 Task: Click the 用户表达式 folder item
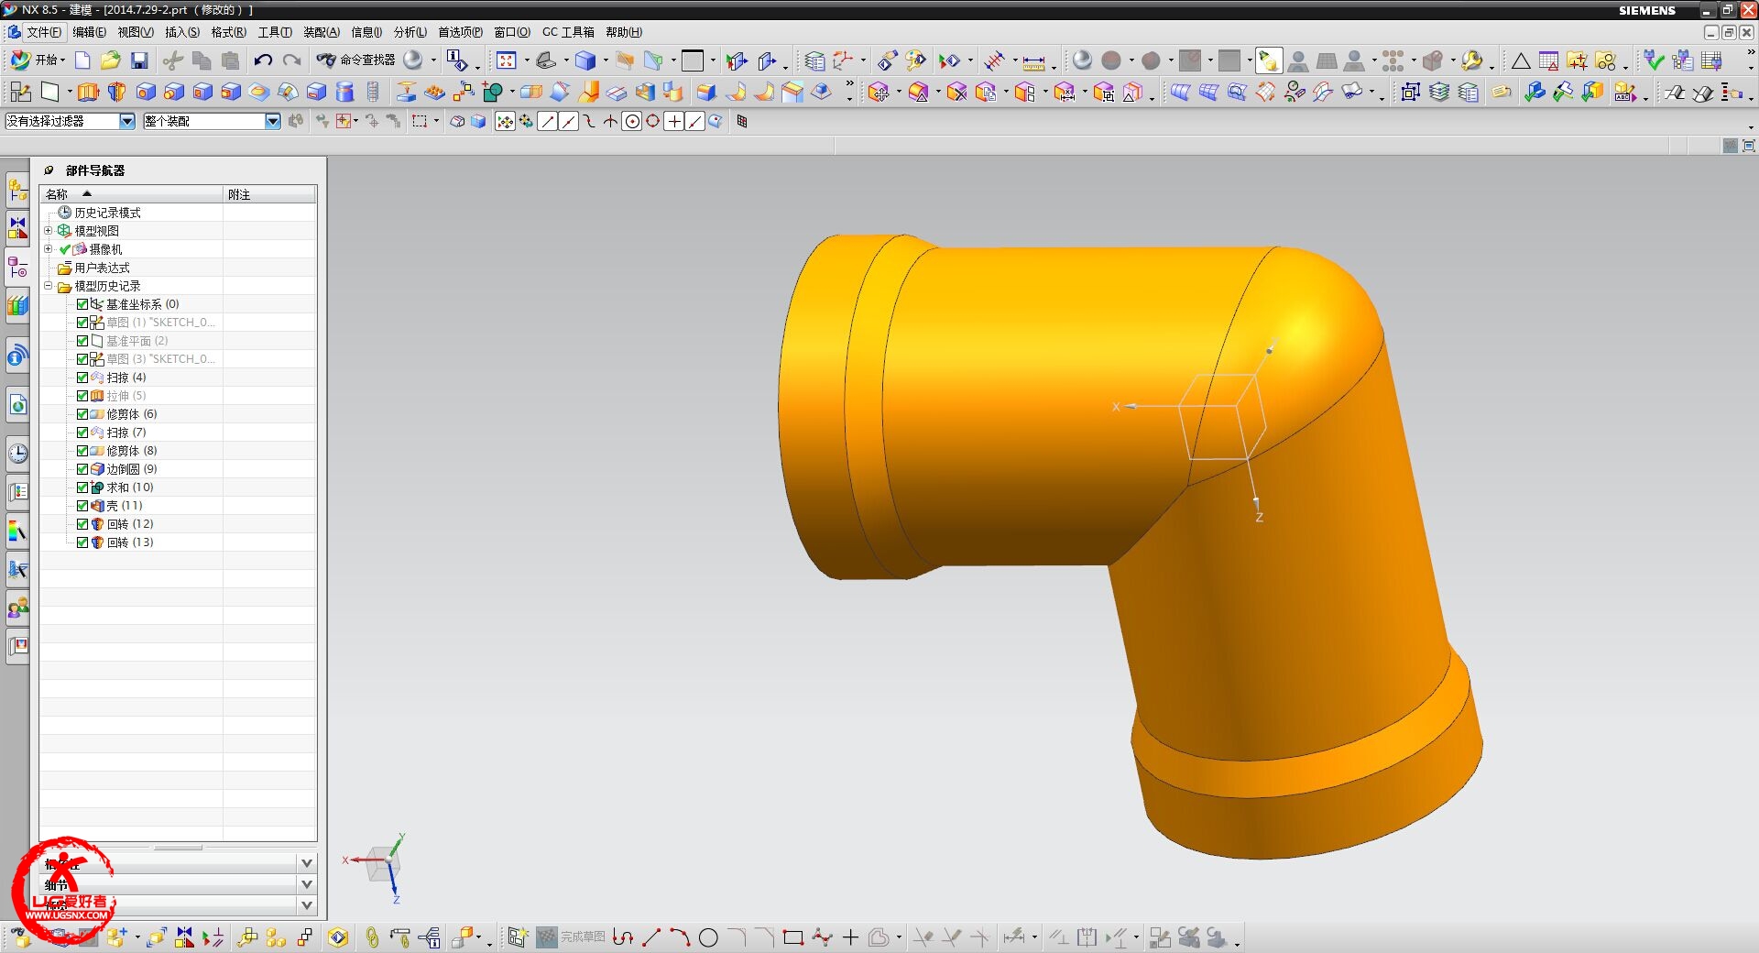point(102,268)
